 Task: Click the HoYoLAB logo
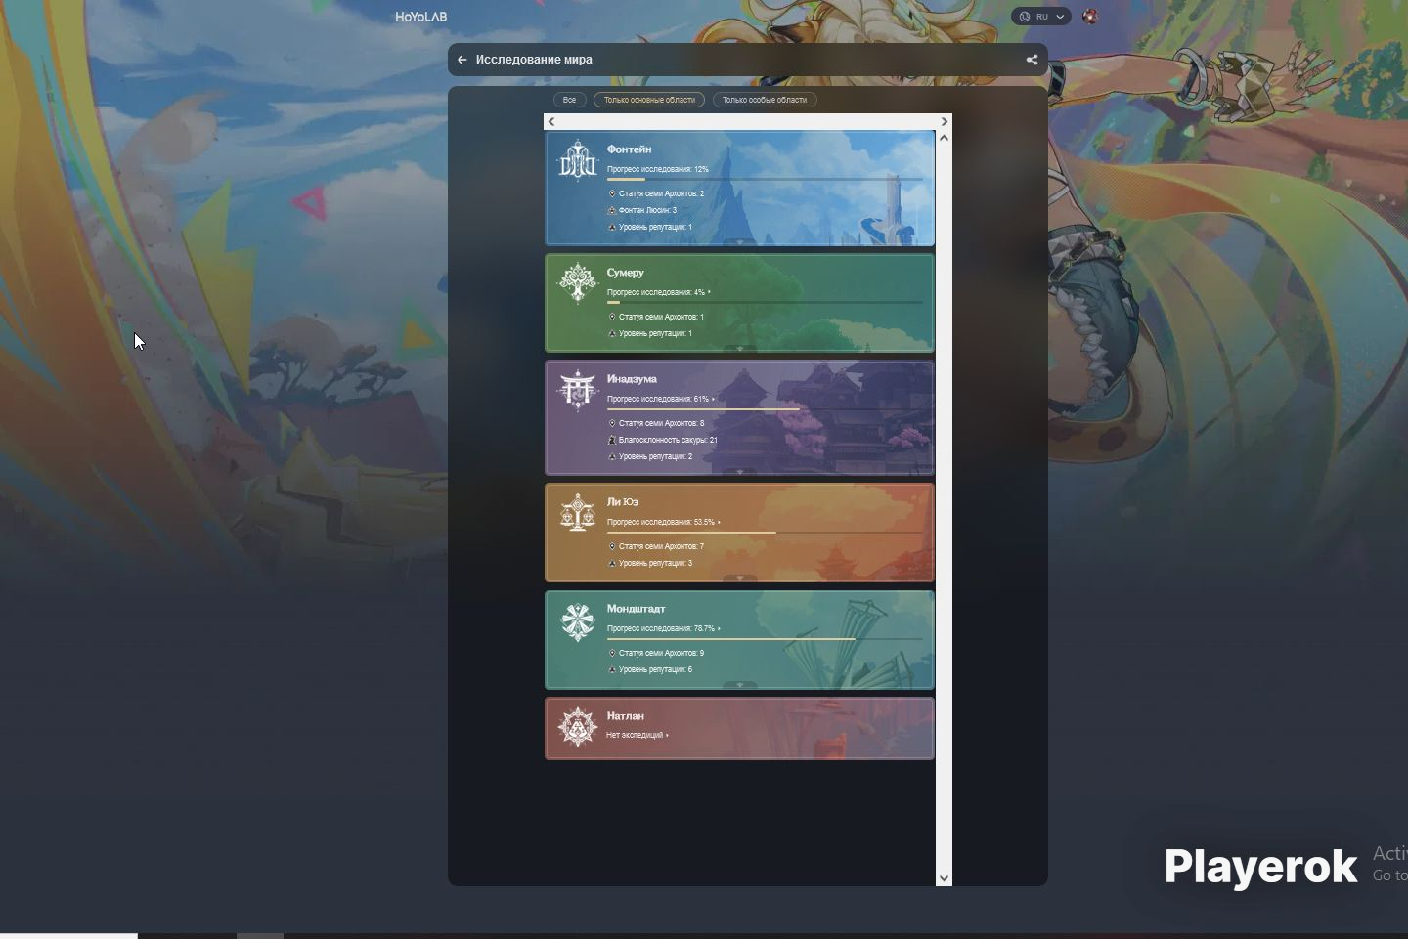pyautogui.click(x=421, y=17)
